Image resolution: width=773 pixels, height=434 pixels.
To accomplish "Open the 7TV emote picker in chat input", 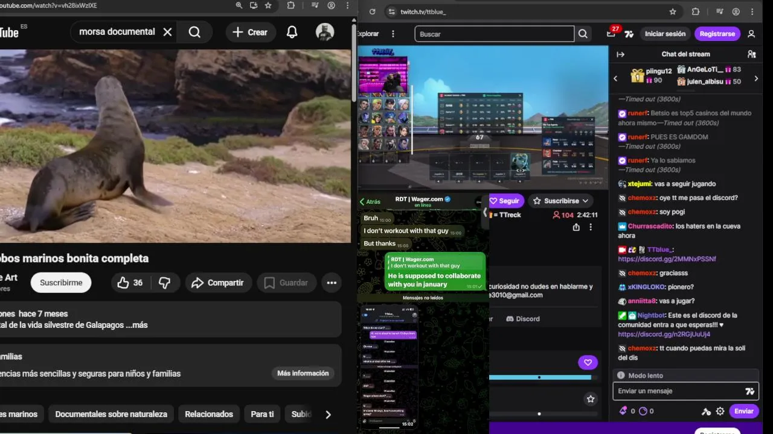I will (750, 391).
